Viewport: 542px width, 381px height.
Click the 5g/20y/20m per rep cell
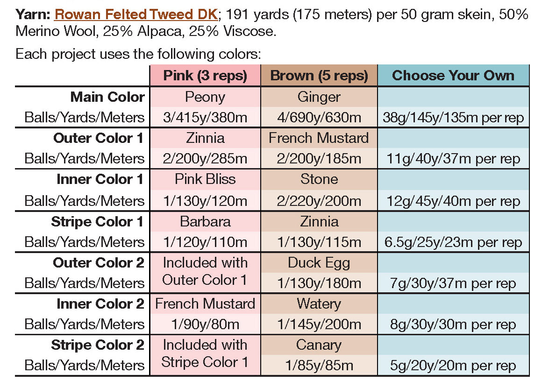(453, 366)
